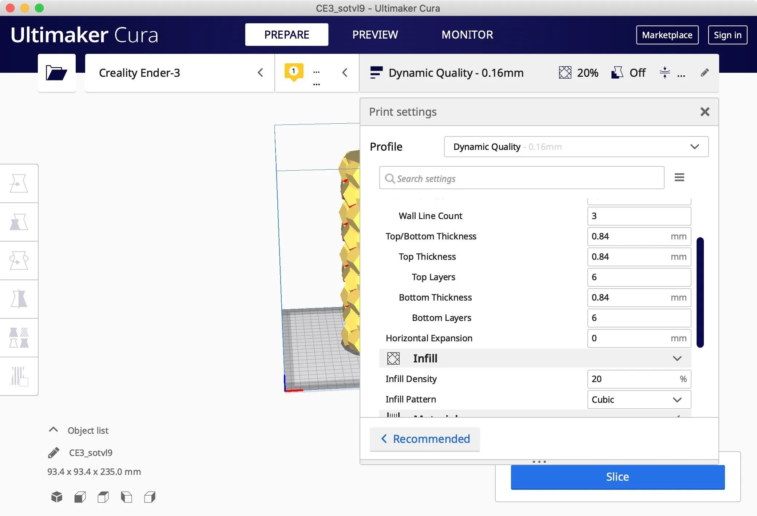Click the support Off icon in settings bar
Viewport: 757px width, 516px height.
[617, 73]
